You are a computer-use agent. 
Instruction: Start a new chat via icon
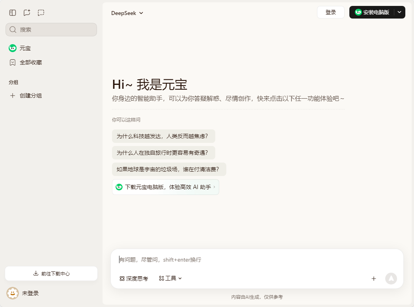[27, 13]
